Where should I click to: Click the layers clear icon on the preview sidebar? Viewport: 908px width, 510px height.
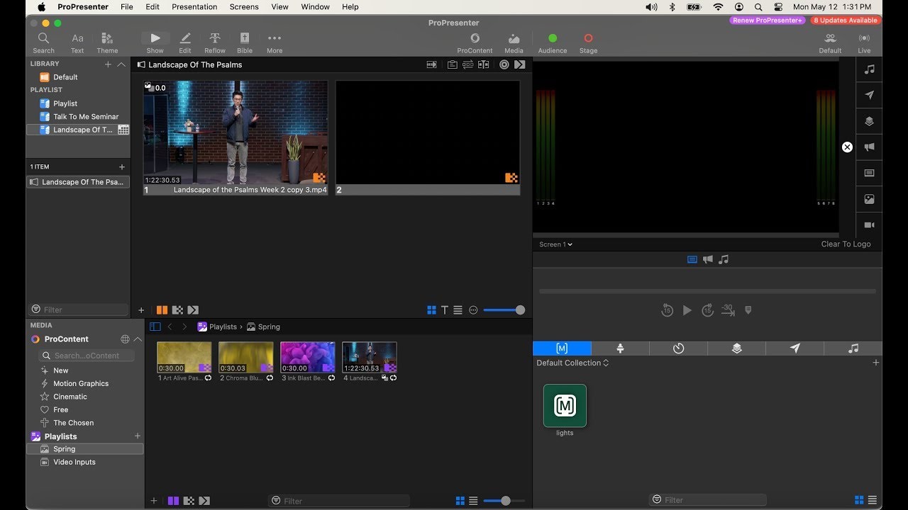click(x=869, y=121)
